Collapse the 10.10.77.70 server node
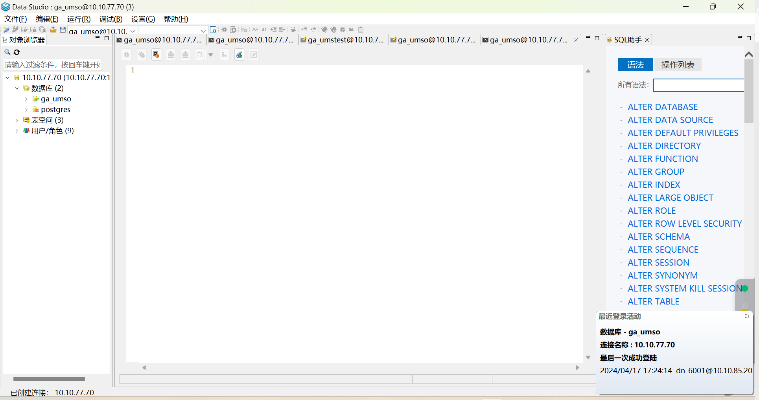This screenshot has height=400, width=759. [x=7, y=77]
